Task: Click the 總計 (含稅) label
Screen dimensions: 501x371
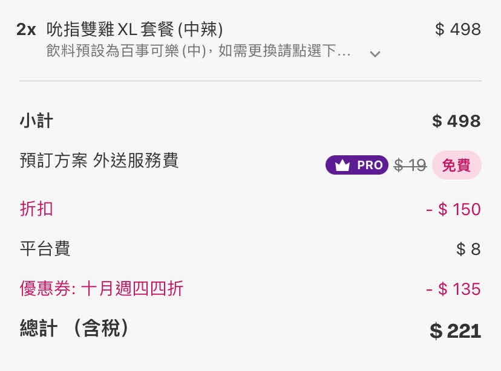Action: click(75, 329)
